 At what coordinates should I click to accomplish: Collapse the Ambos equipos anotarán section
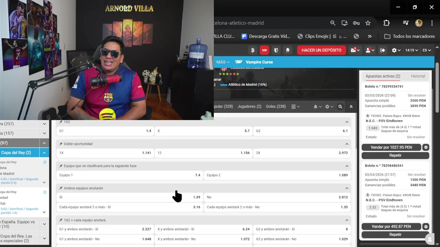click(347, 188)
